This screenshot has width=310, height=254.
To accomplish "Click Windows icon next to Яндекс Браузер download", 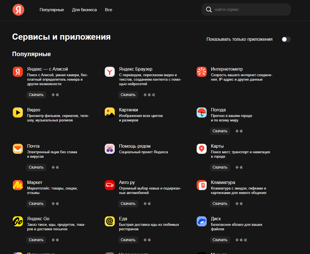I will 153,95.
